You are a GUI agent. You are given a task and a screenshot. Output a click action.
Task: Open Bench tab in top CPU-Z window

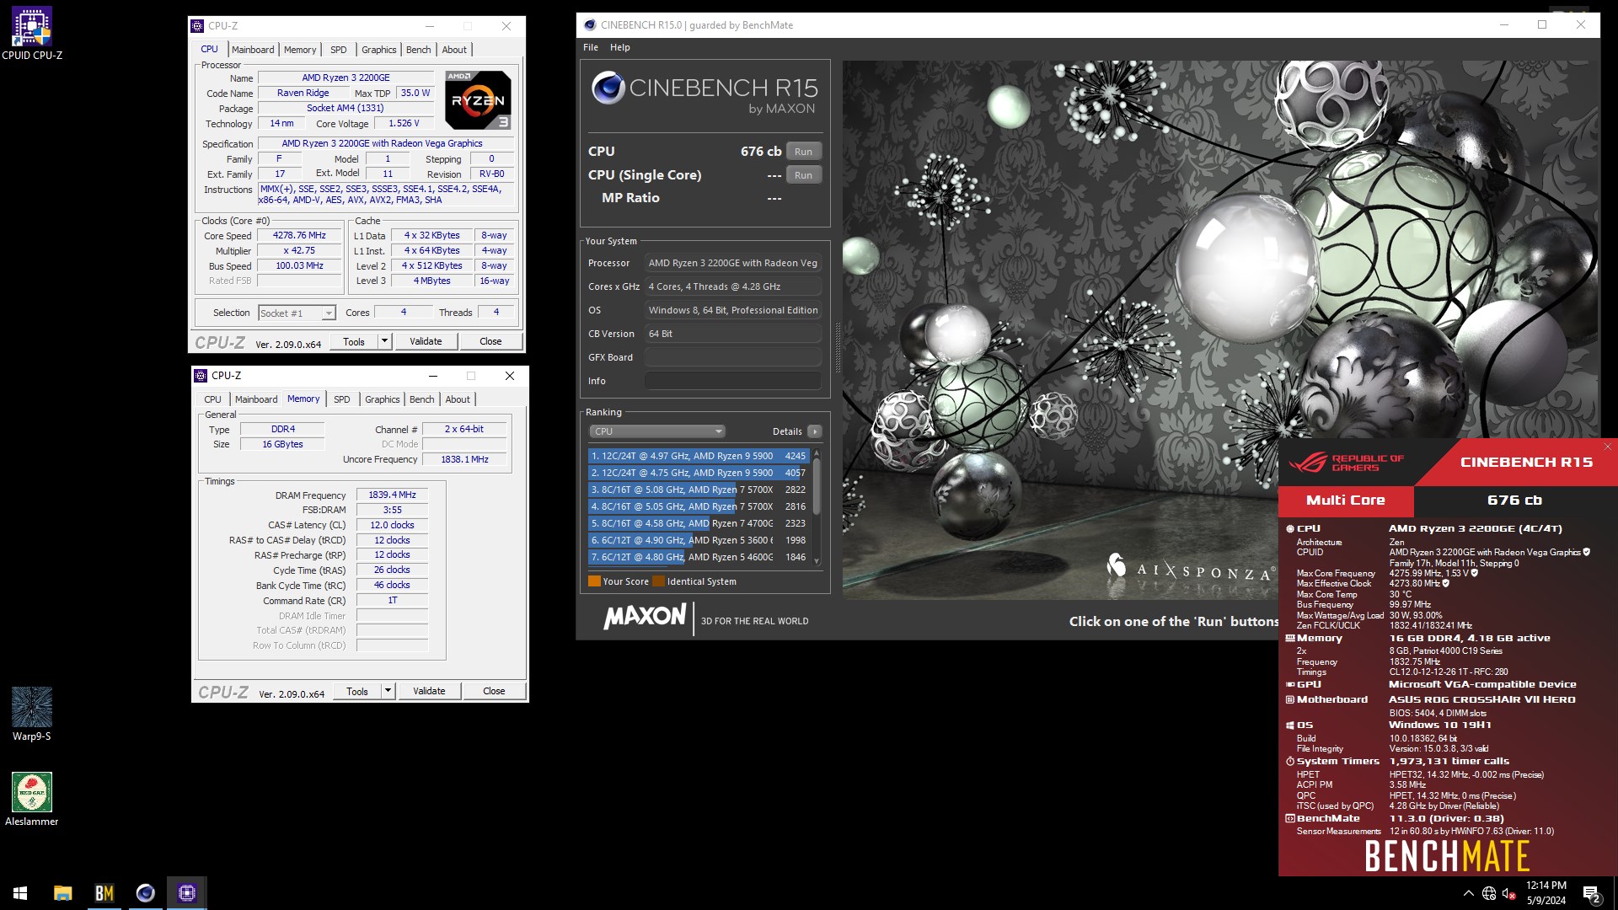coord(419,50)
